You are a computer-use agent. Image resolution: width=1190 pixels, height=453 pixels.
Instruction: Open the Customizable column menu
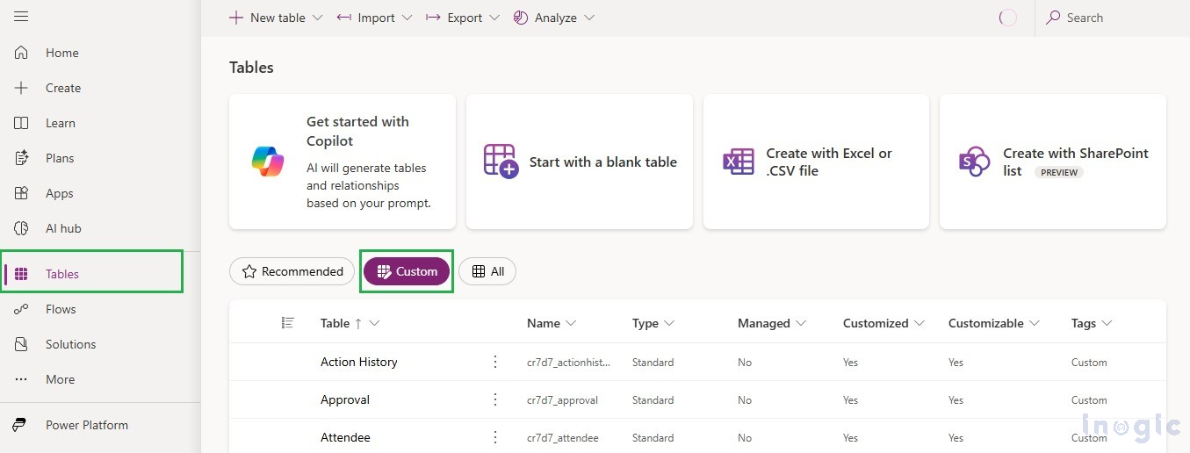[994, 323]
